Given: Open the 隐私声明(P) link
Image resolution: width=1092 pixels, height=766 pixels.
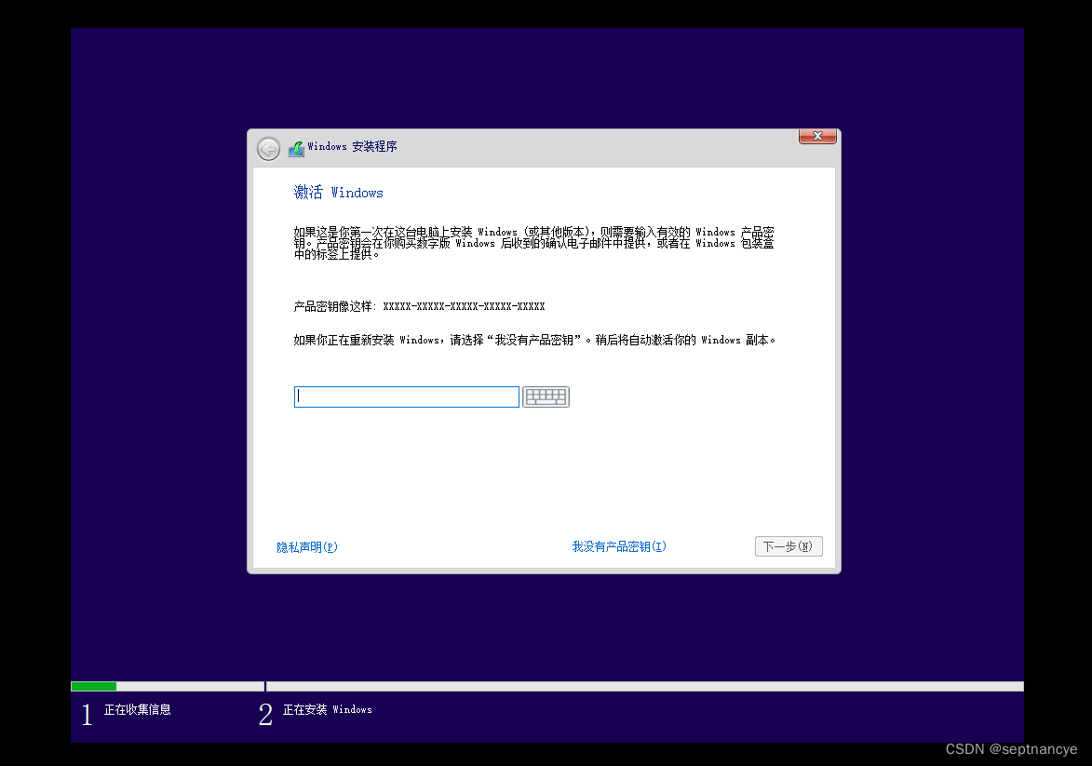Looking at the screenshot, I should click(x=307, y=547).
